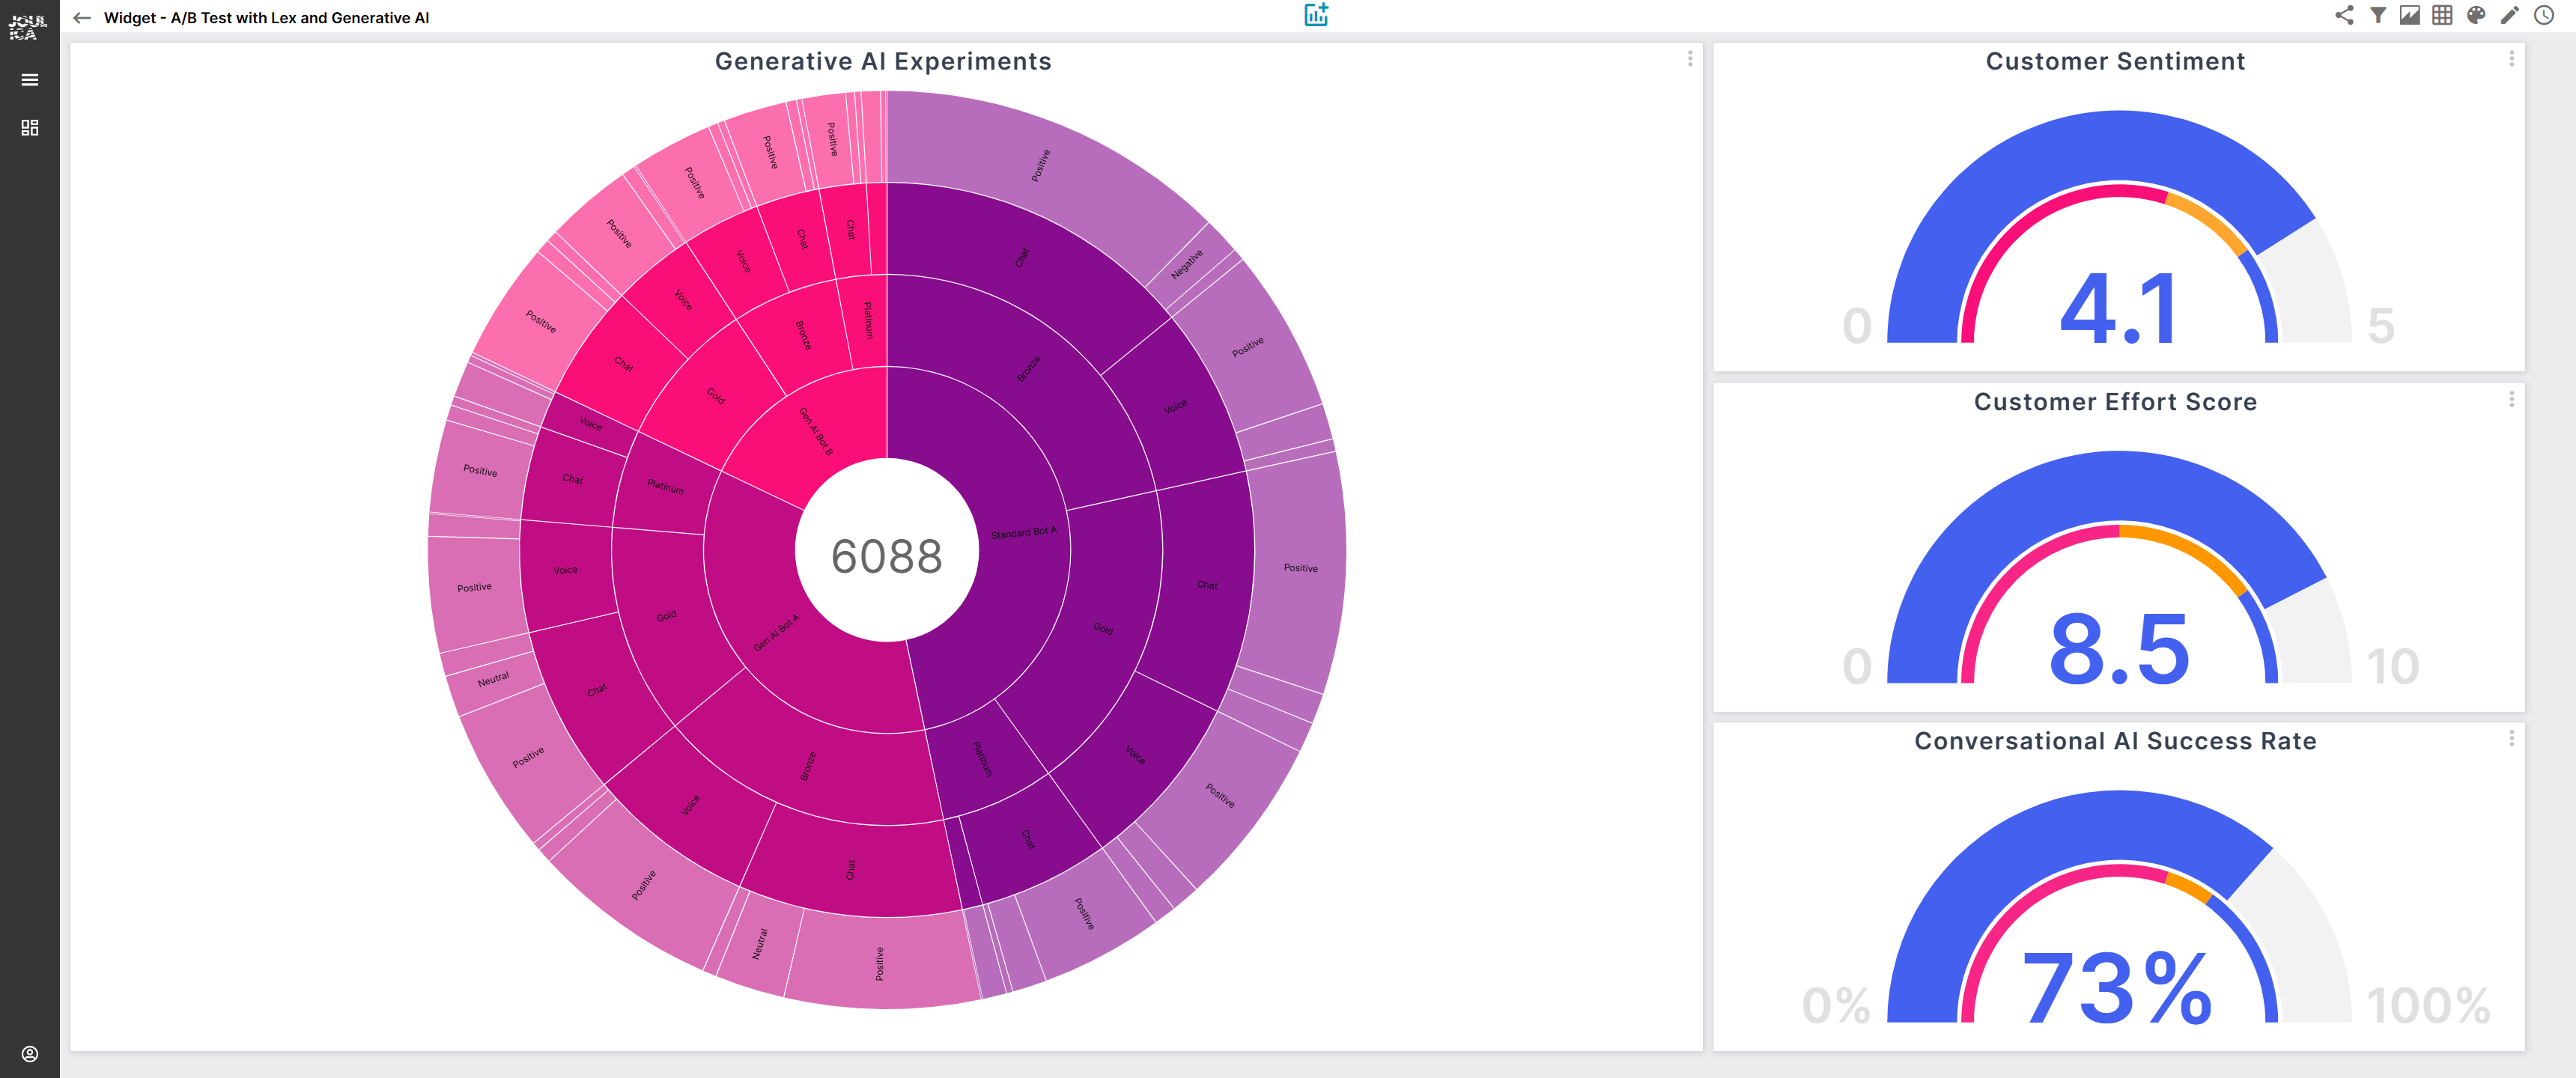
Task: Click the 100% maximum label on the success gauge
Action: coord(2428,1005)
